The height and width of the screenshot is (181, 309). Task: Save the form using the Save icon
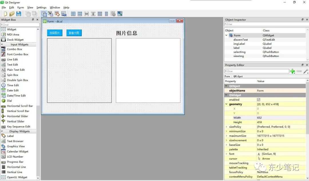coord(18,13)
